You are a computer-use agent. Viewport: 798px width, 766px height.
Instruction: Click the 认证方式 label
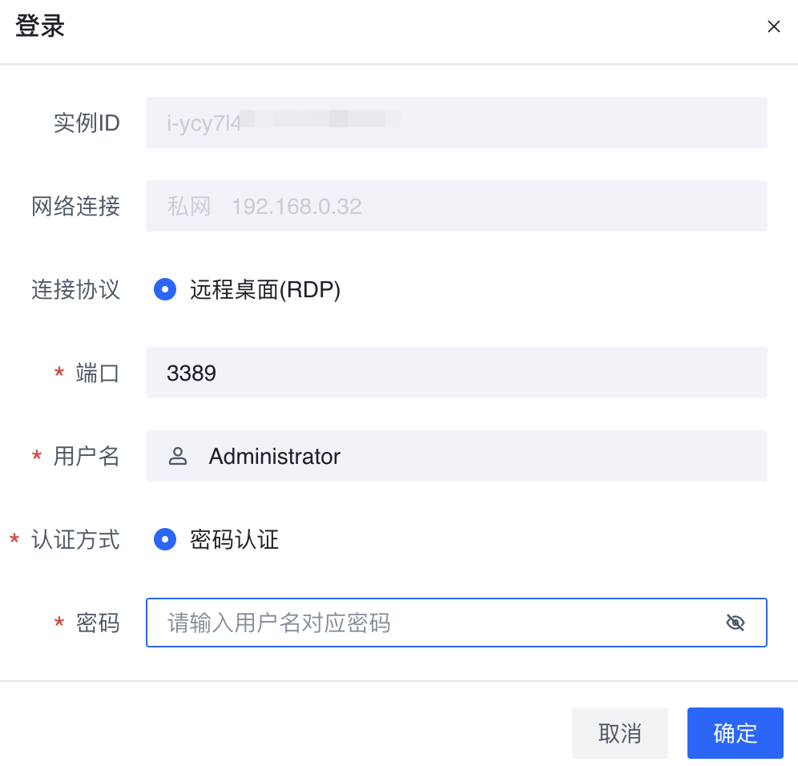pos(75,539)
